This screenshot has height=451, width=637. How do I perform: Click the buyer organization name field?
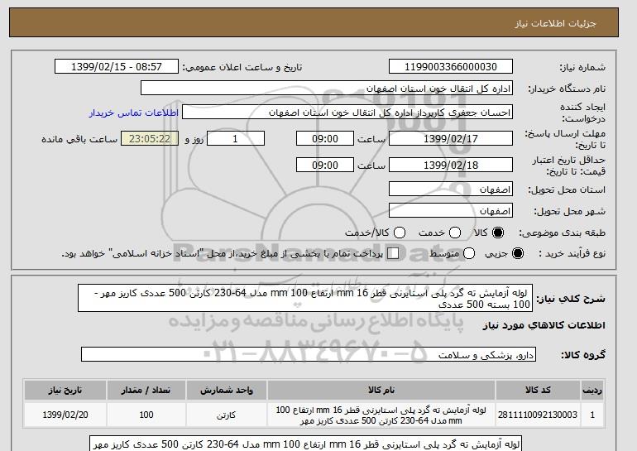[x=327, y=89]
